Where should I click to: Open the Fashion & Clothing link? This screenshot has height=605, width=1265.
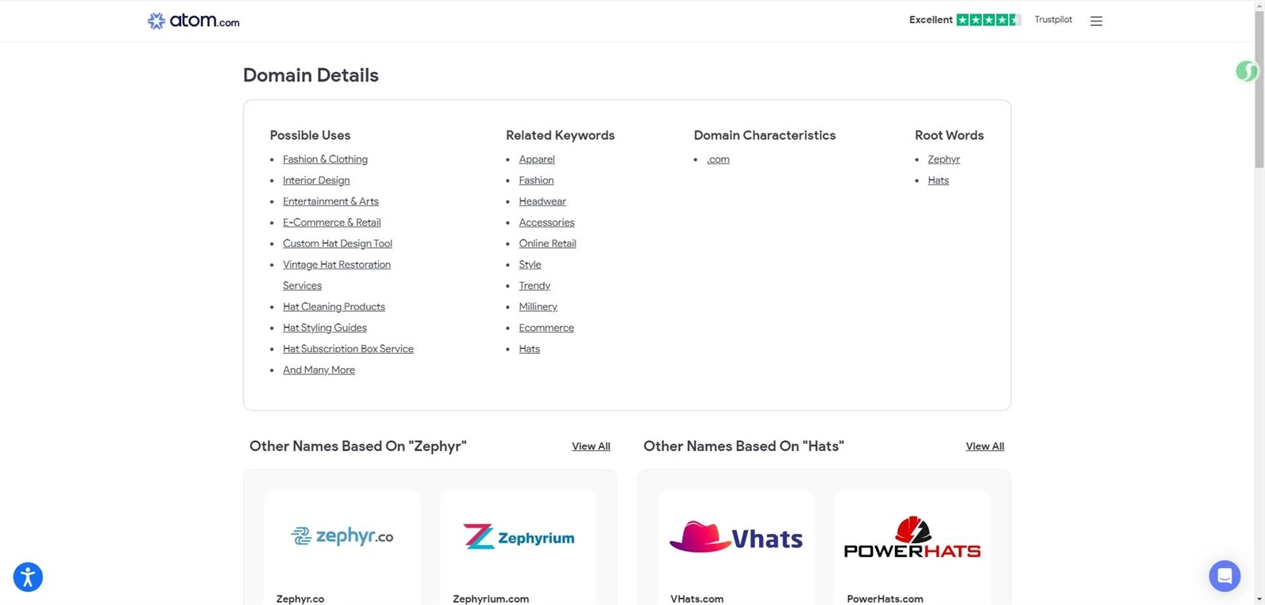click(x=325, y=160)
